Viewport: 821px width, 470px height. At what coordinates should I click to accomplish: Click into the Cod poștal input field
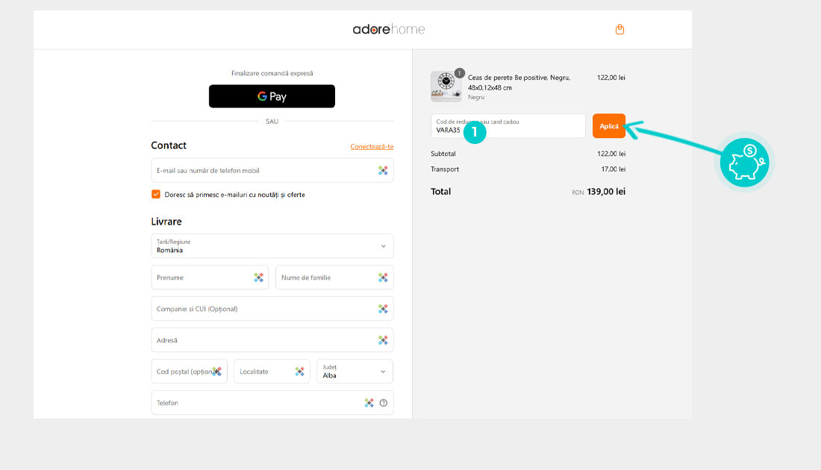(181, 372)
